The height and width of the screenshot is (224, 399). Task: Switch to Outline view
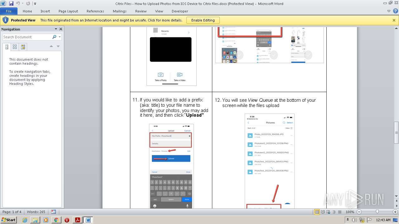point(334,212)
